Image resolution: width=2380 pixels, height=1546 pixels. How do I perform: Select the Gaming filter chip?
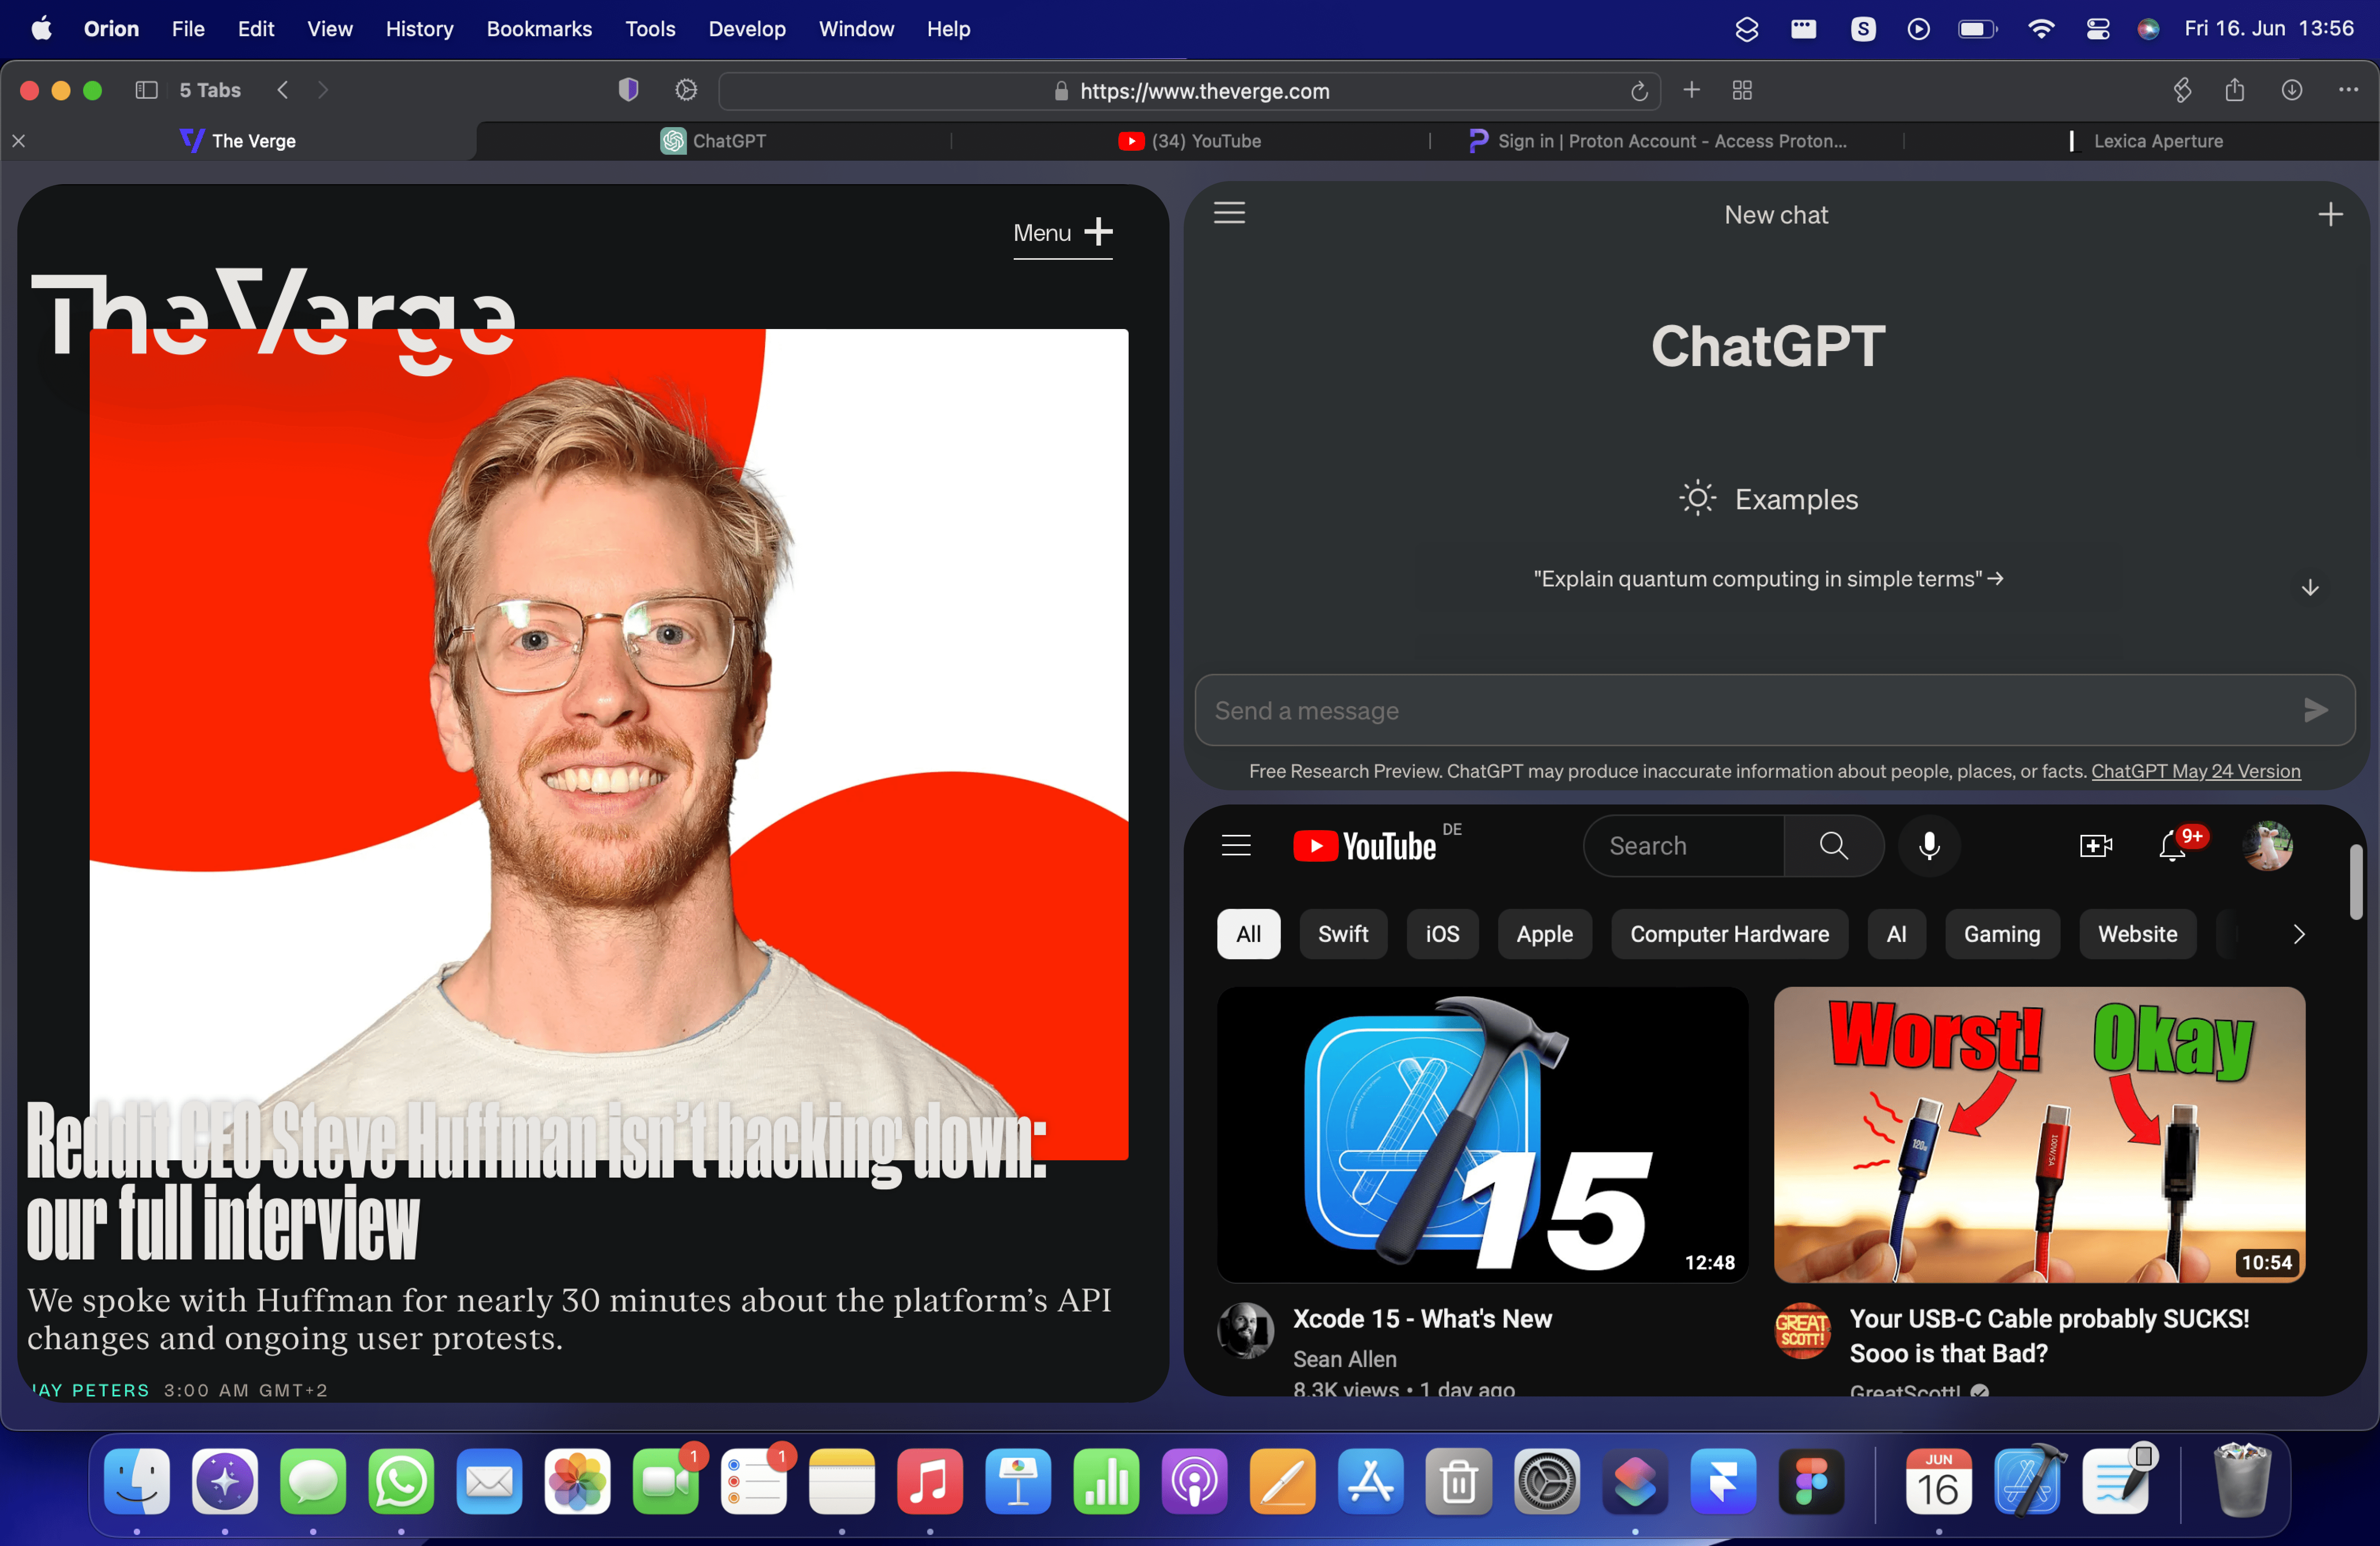point(2002,934)
